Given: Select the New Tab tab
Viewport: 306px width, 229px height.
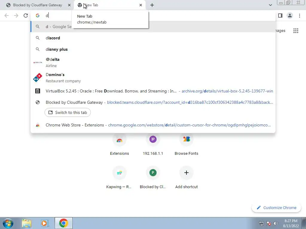Looking at the screenshot, I should point(110,5).
